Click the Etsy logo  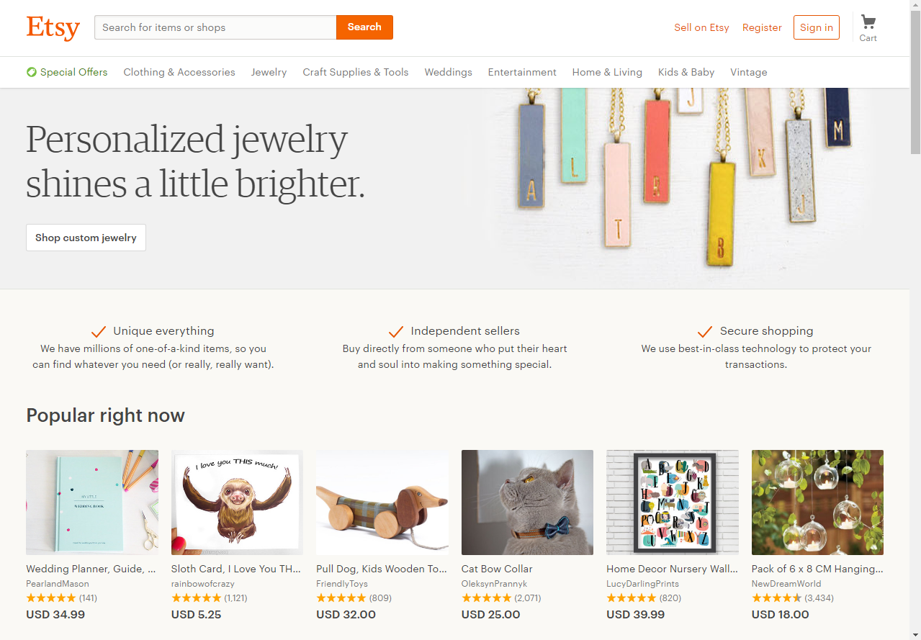click(x=53, y=27)
